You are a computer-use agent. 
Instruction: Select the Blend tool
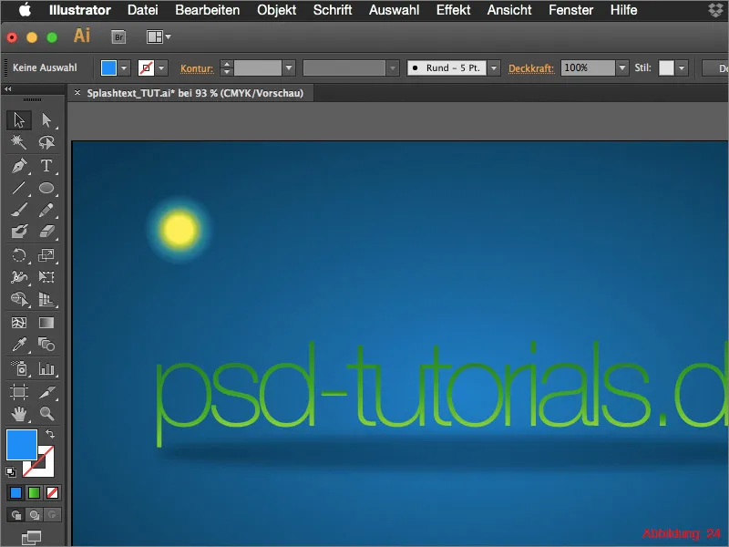tap(46, 345)
